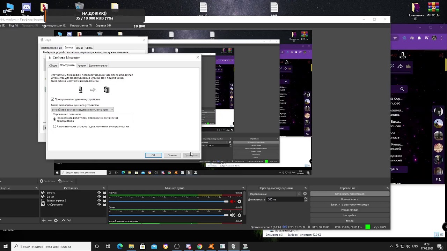
Task: Open the Mail app from the taskbar
Action: point(154,246)
